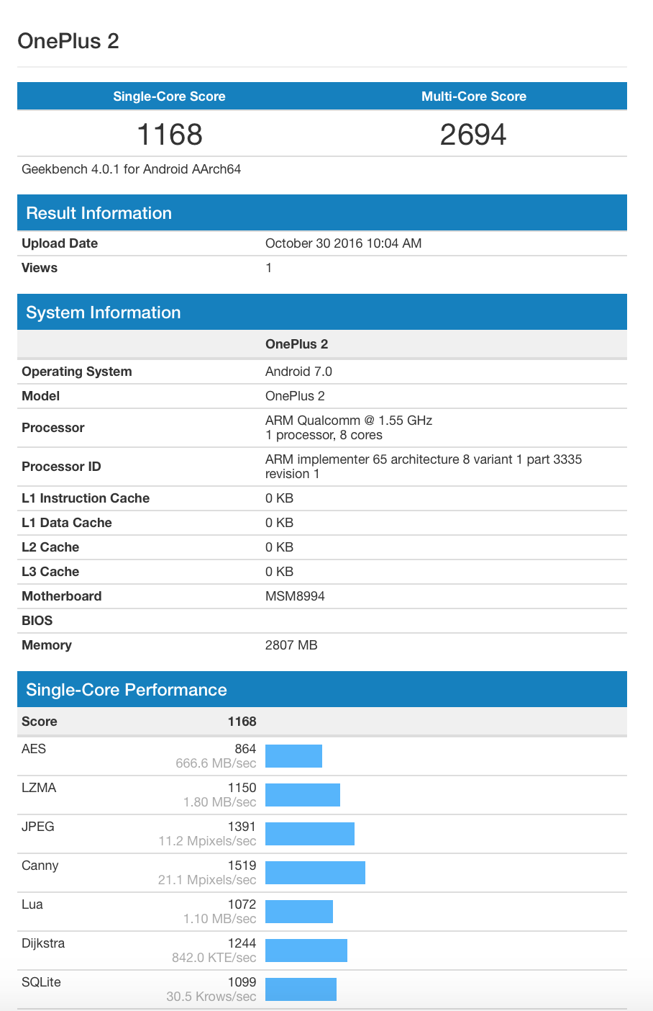Click the SQLite benchmark result bar
Screen dimensions: 653x1011
coord(301,989)
